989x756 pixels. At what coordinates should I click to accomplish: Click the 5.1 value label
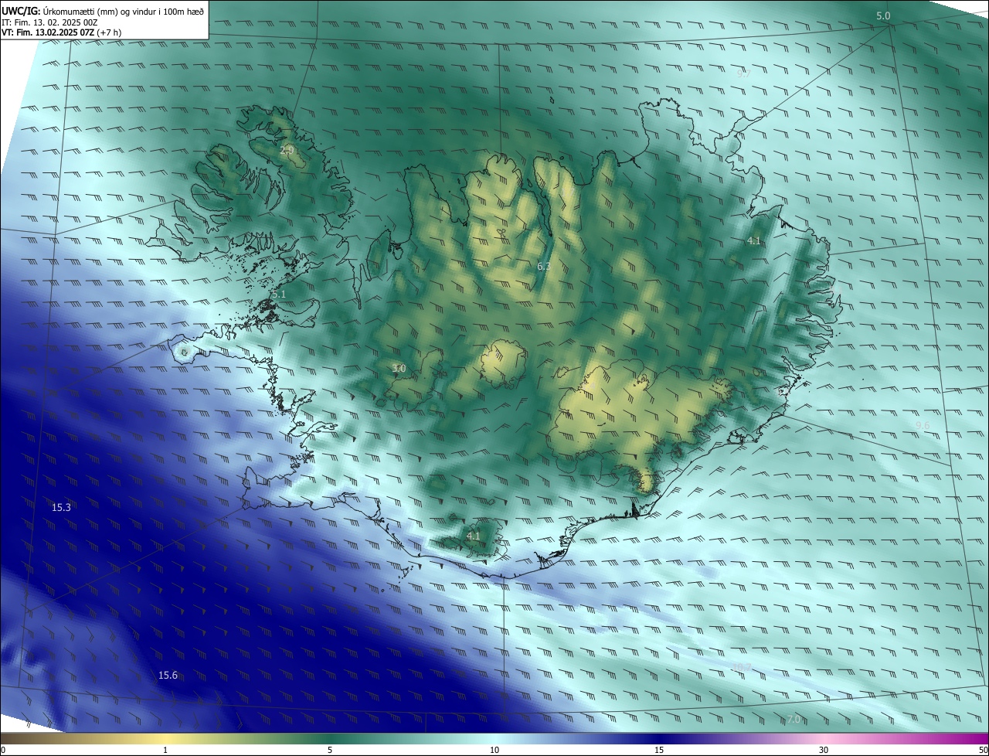click(x=279, y=295)
